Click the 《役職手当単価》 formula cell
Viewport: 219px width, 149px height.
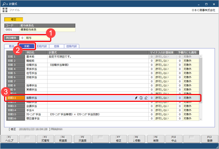coord(98,65)
